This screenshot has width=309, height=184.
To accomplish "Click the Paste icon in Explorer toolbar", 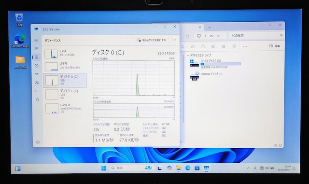I will [203, 46].
